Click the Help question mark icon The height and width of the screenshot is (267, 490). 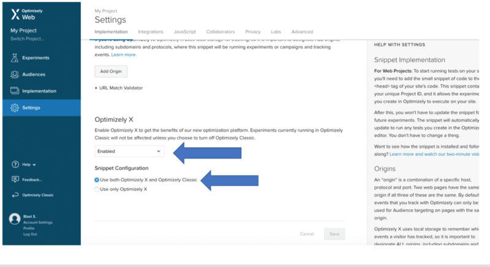(x=15, y=164)
